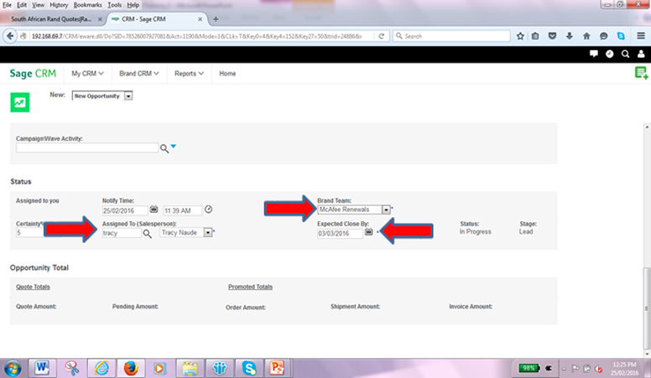Open the Expected Close By calendar picker

(368, 232)
